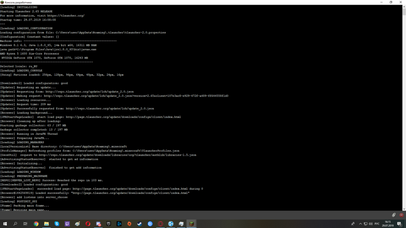
Task: Click the line starting "Windows 8.1 6.3, Java 1.8.0_45"
Action: [48, 45]
